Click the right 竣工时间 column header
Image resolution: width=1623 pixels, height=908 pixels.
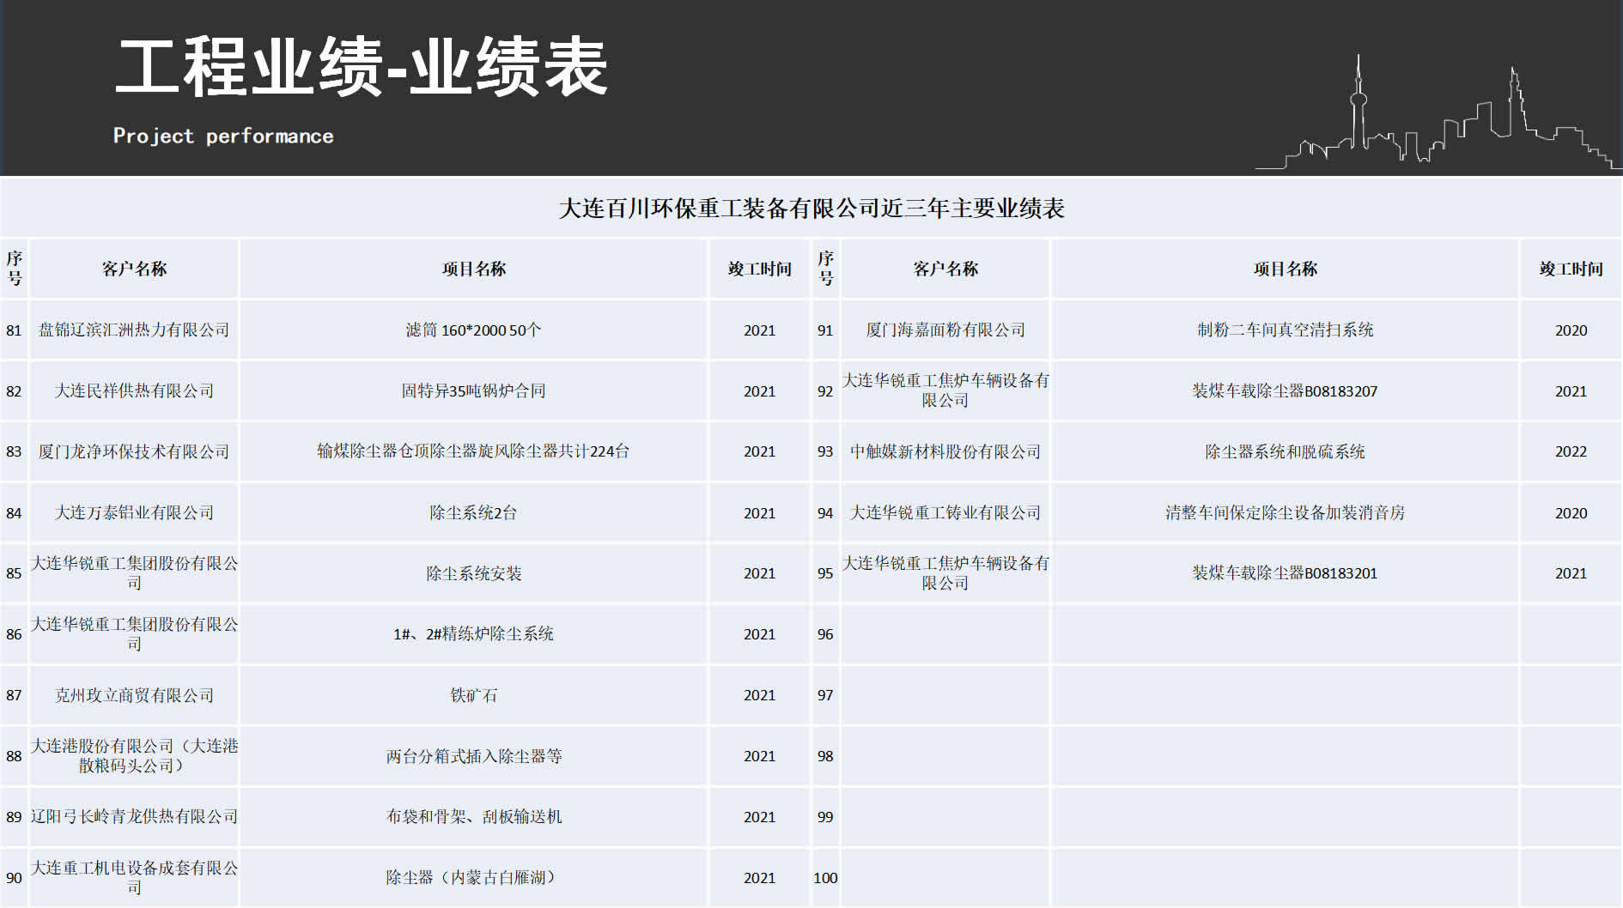[1569, 269]
